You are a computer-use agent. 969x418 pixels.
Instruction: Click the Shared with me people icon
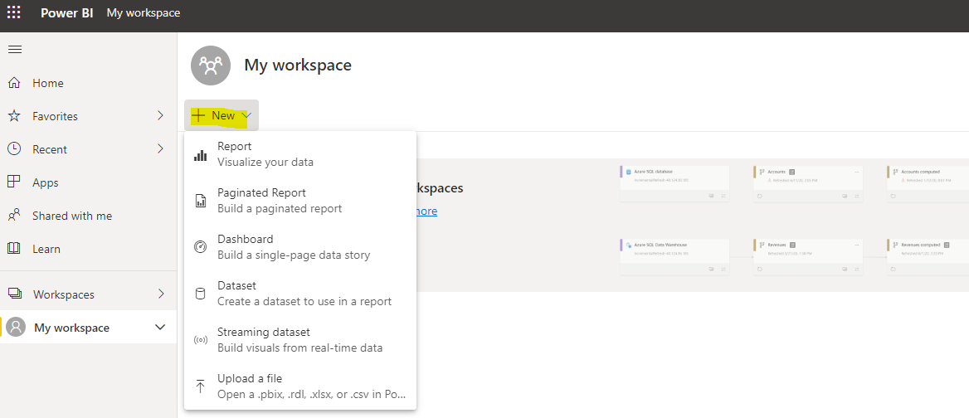click(14, 216)
